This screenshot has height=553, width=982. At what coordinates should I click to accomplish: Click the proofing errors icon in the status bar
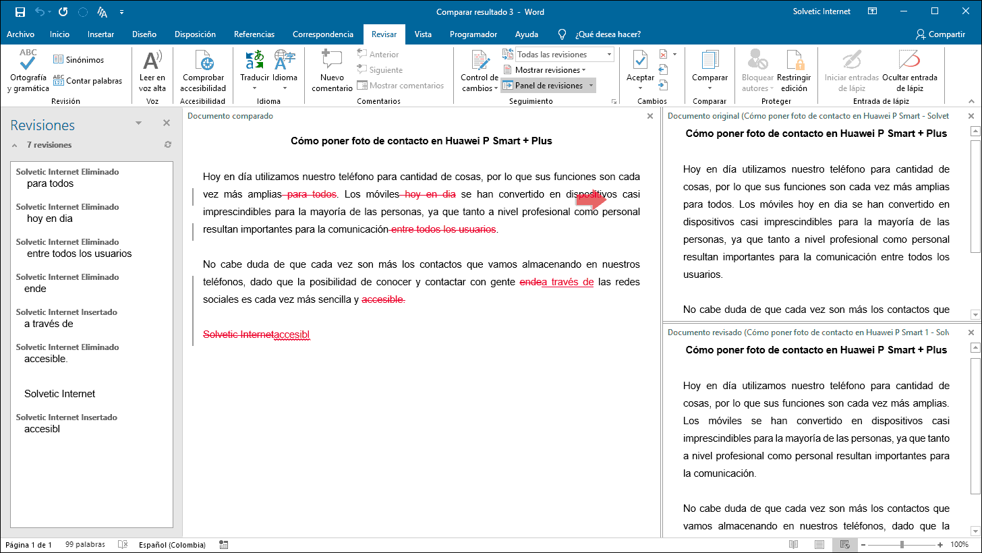coord(123,545)
